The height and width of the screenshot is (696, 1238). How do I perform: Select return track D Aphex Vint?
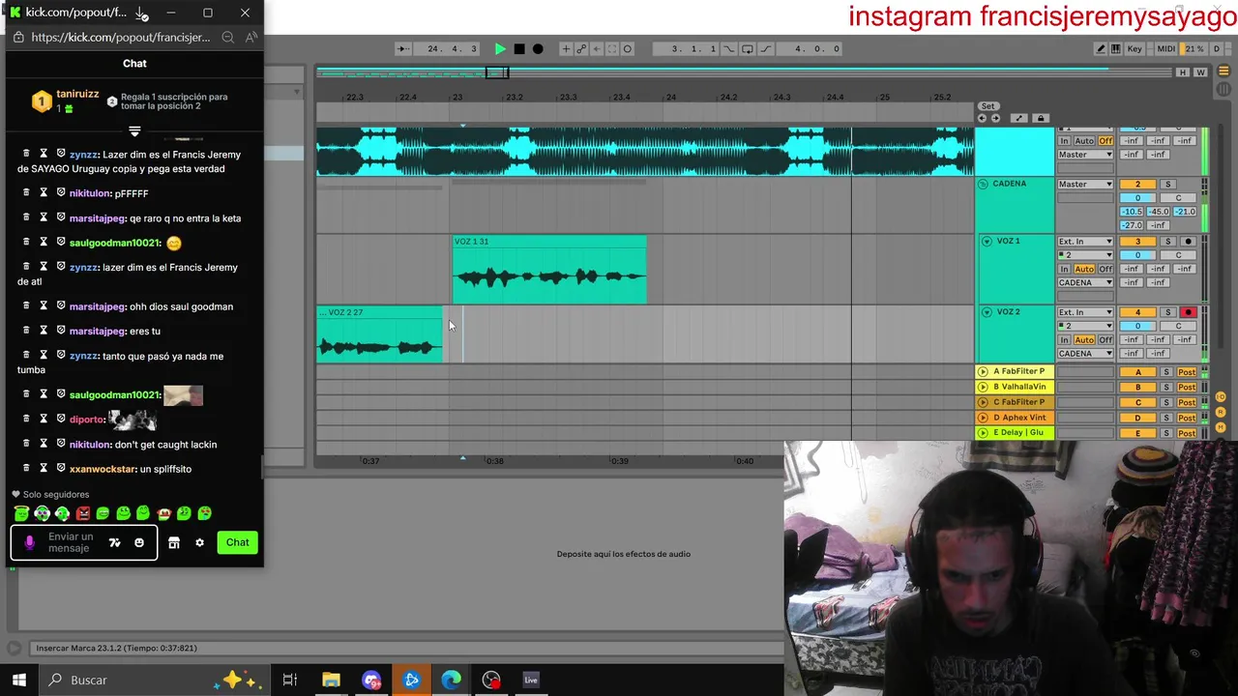click(1018, 418)
